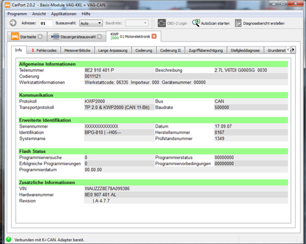Open the Zugriffsberechtigung tab

click(206, 50)
